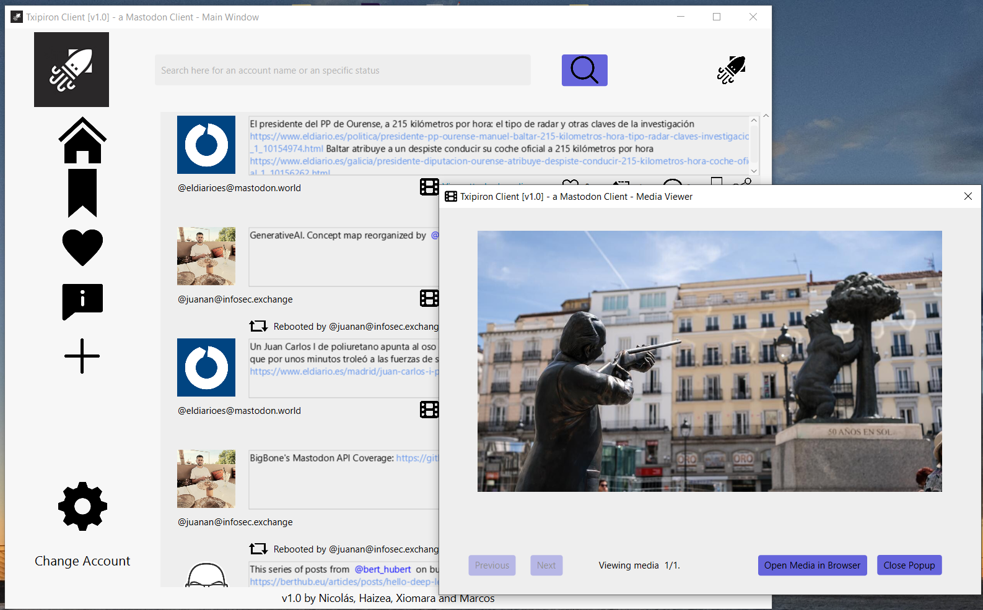Click reboot arrows icon above the bert_hubert post
This screenshot has width=983, height=610.
258,549
